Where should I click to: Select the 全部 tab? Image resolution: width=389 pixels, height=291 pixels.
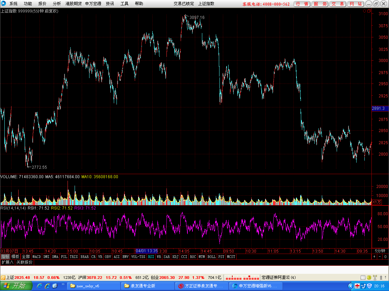26,257
